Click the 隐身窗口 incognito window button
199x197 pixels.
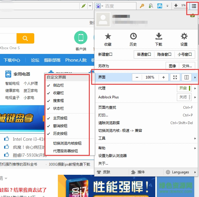(x=164, y=55)
